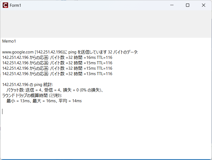
Task: Click the www.google.com ping header line
Action: pos(70,52)
